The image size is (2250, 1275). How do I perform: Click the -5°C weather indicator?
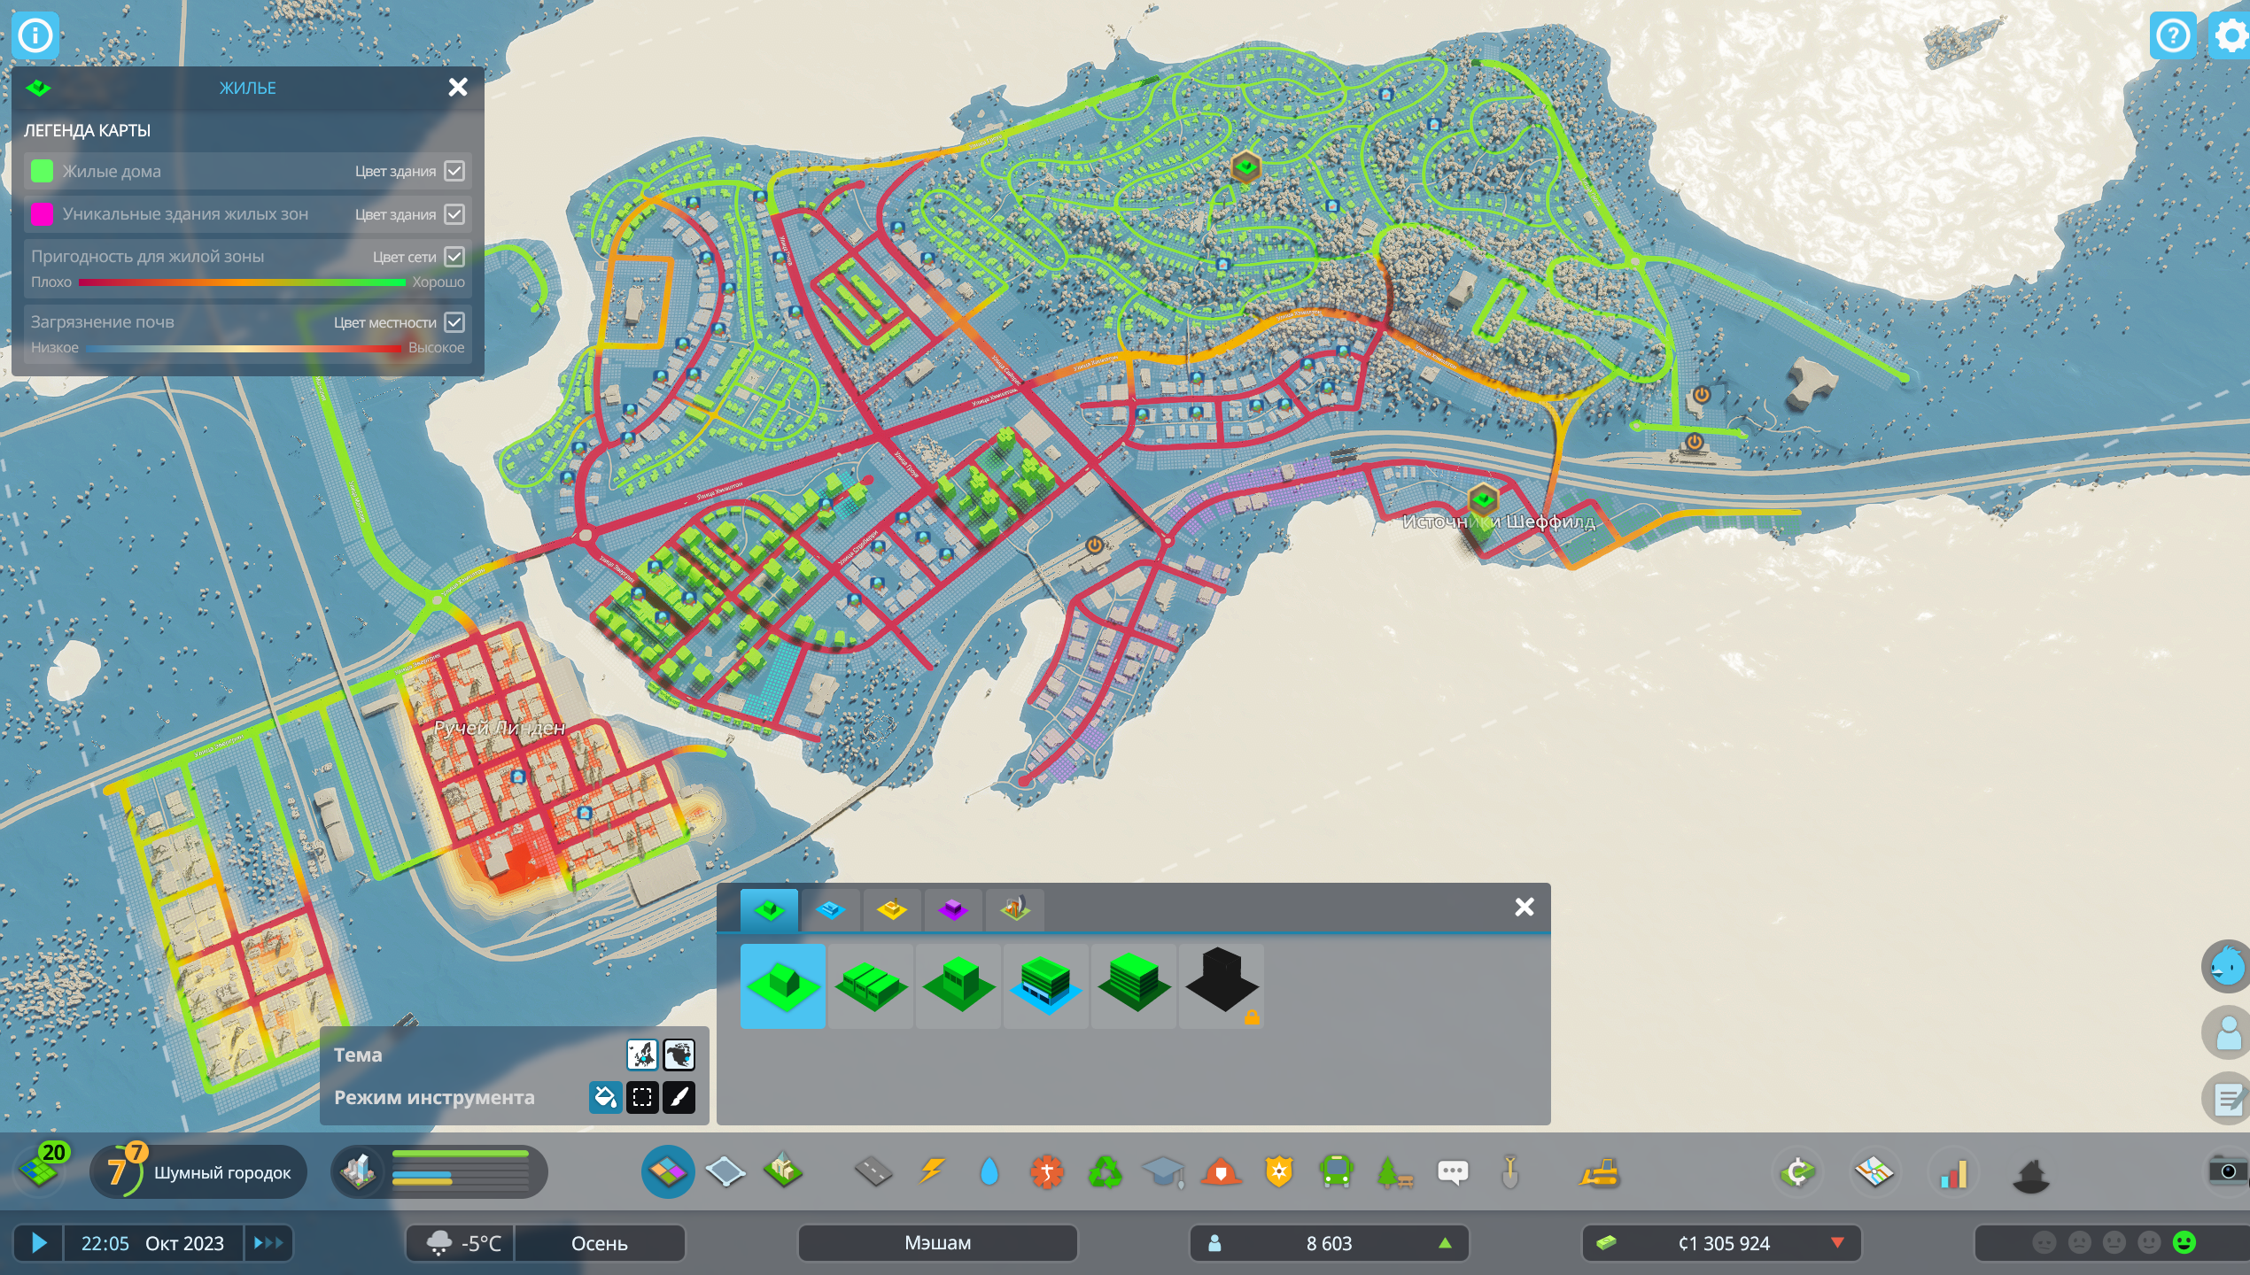pos(461,1243)
